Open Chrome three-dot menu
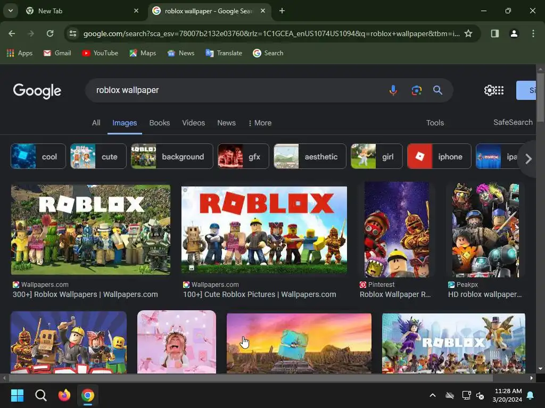The width and height of the screenshot is (545, 408). coord(533,33)
